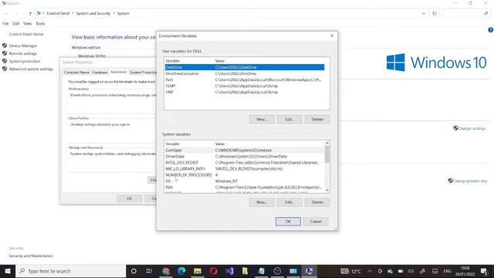Open Opera browser from the taskbar
The image size is (494, 278).
tap(214, 271)
